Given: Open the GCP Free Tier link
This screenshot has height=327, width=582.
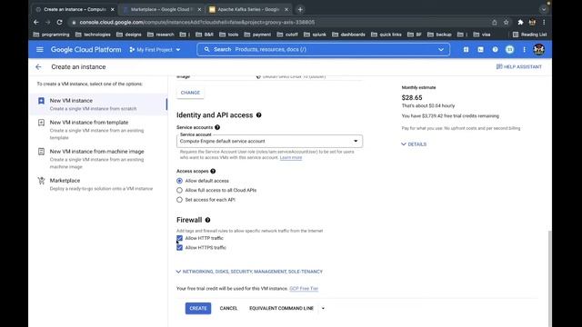Looking at the screenshot, I should (x=304, y=289).
